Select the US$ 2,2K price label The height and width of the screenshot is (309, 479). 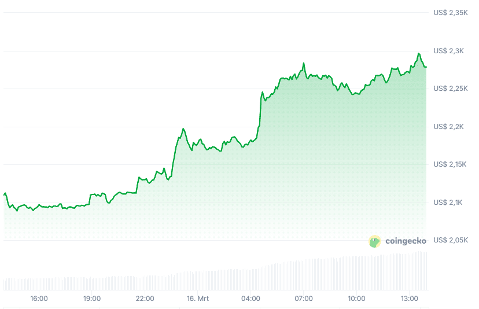tap(448, 127)
